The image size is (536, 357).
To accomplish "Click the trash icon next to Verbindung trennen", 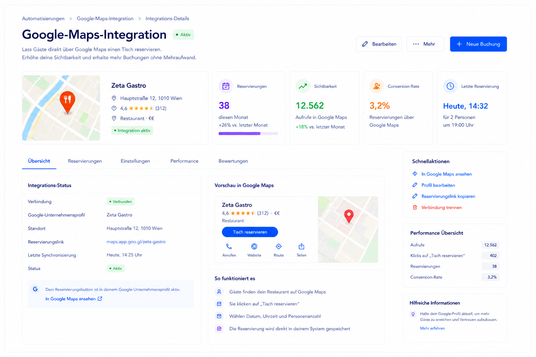I will 415,207.
